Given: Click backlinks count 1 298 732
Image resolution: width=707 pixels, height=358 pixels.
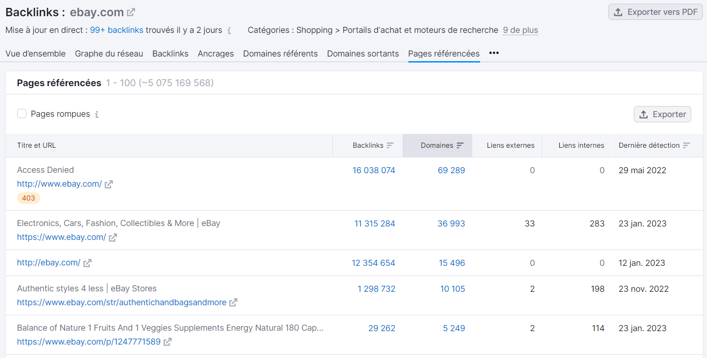Looking at the screenshot, I should pyautogui.click(x=376, y=289).
